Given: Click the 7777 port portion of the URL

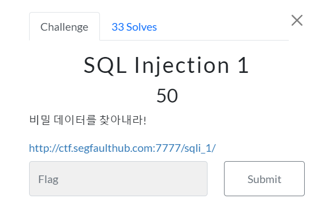Looking at the screenshot, I should tap(168, 148).
